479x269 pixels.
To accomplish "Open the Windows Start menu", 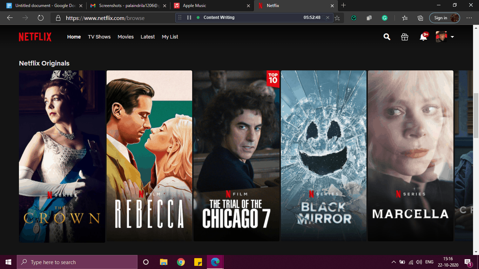I will (8, 262).
